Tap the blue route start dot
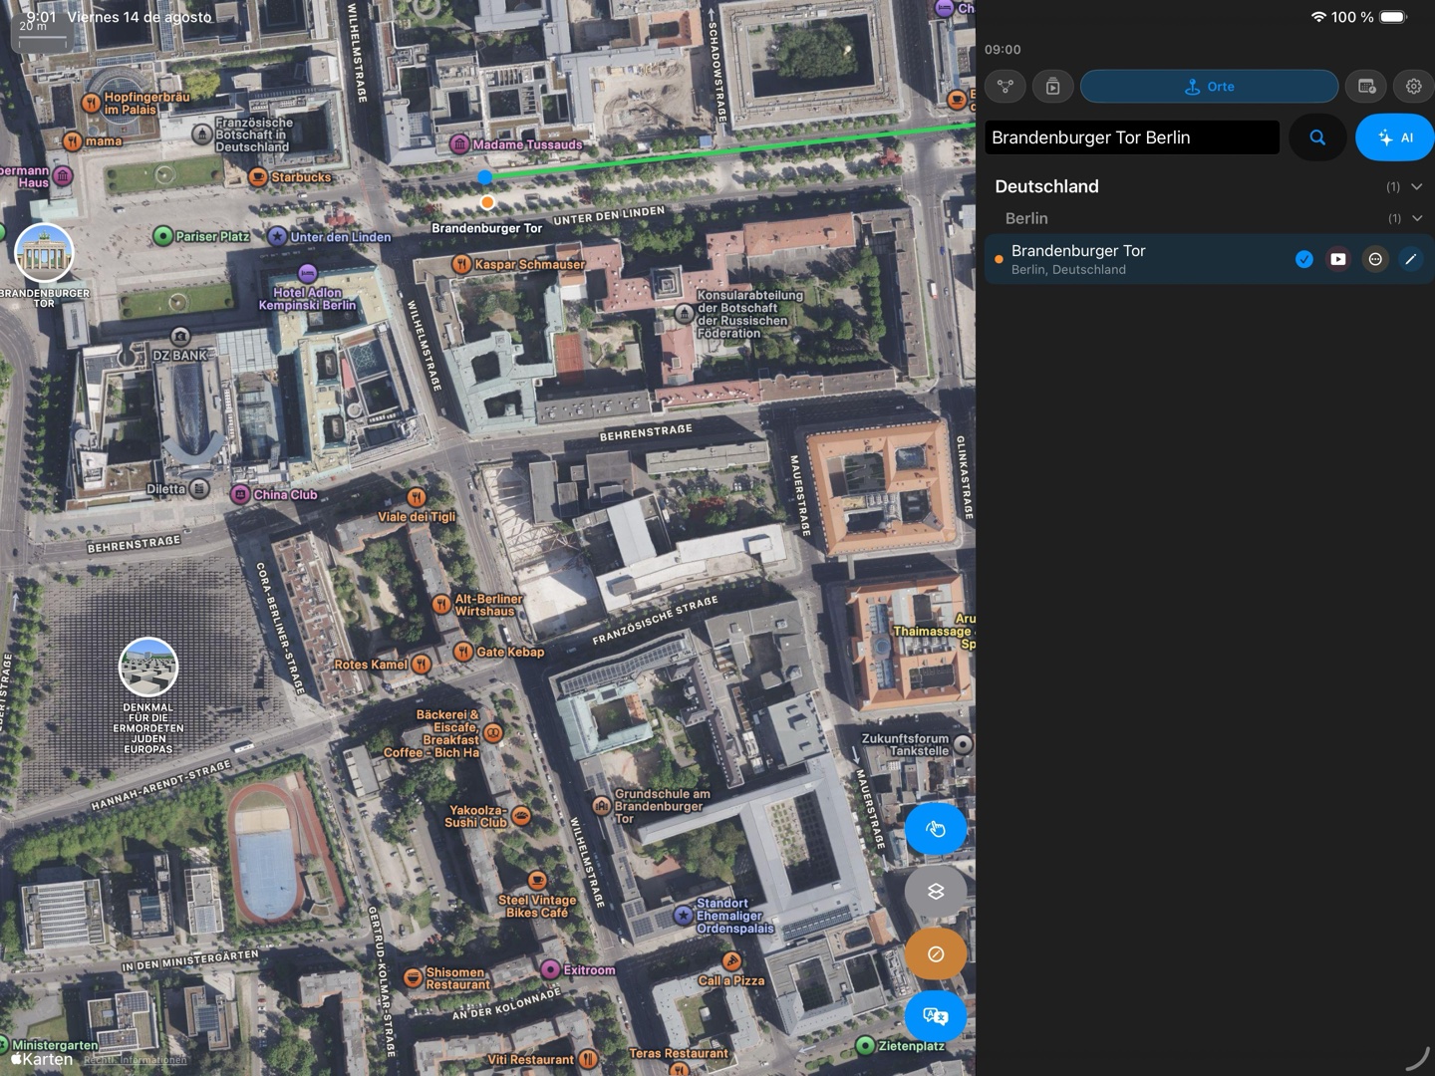 (484, 177)
